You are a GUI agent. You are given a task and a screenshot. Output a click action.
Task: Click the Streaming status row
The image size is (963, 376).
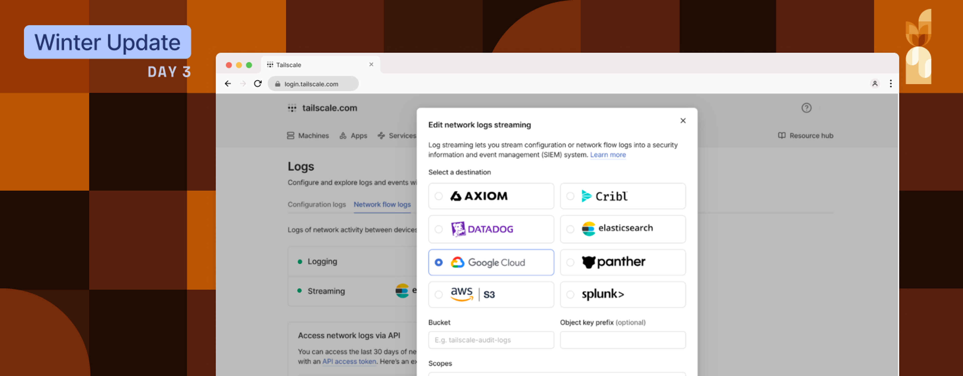353,291
